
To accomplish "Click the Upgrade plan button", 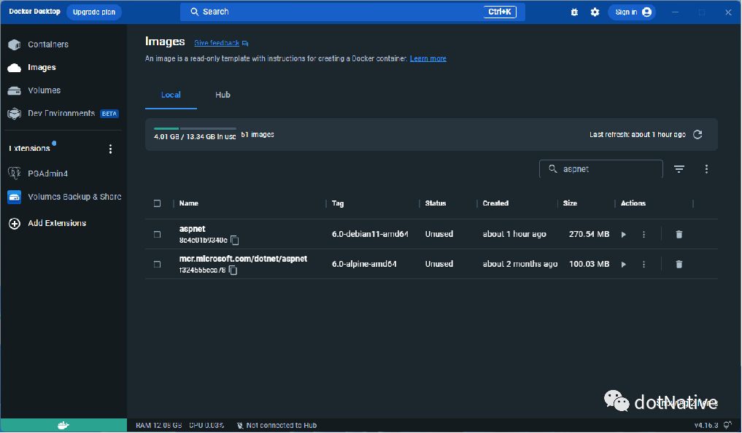I will [x=94, y=12].
